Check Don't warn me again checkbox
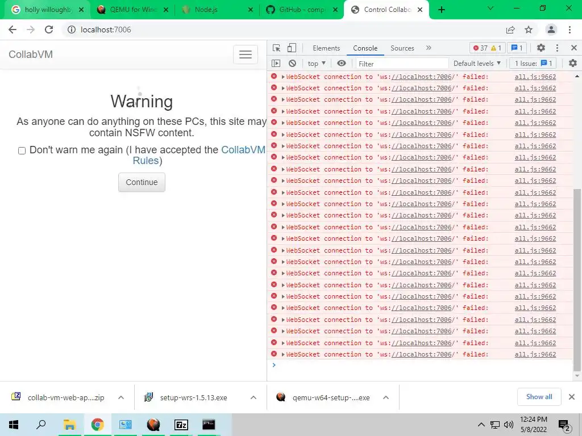The height and width of the screenshot is (436, 582). click(22, 150)
